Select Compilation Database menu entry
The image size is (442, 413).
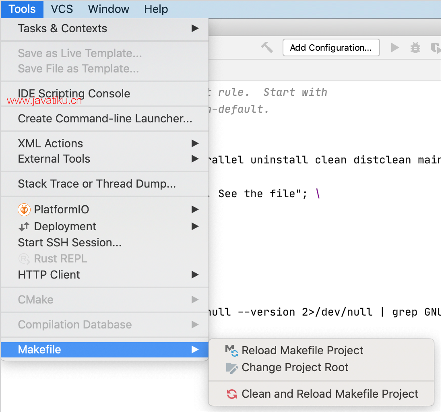pyautogui.click(x=105, y=325)
